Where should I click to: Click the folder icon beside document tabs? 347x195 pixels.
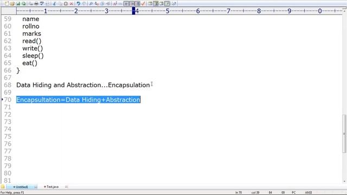3,187
